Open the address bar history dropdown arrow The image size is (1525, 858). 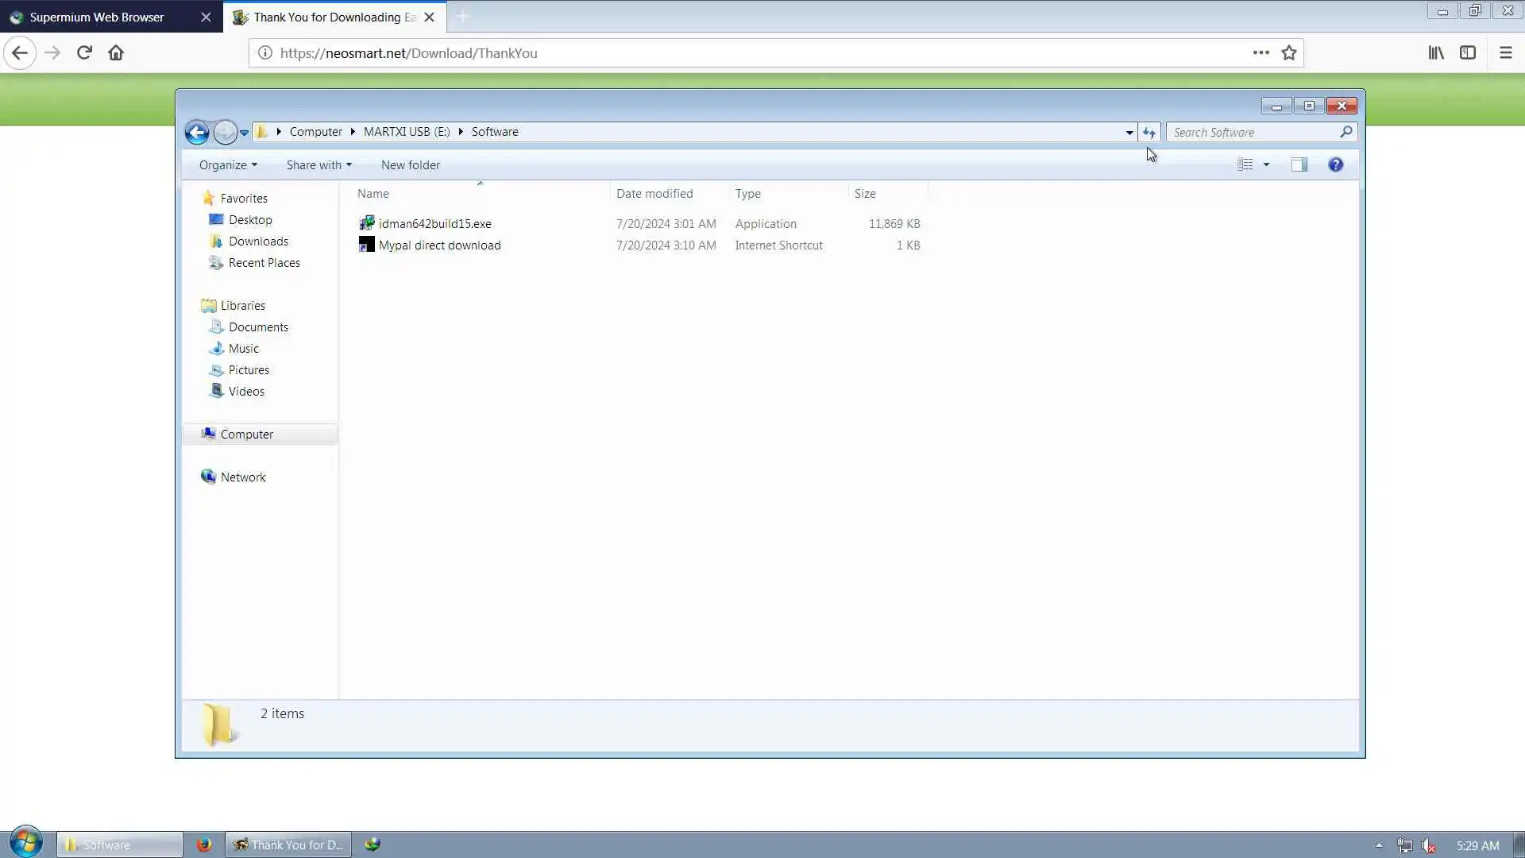click(x=1129, y=132)
